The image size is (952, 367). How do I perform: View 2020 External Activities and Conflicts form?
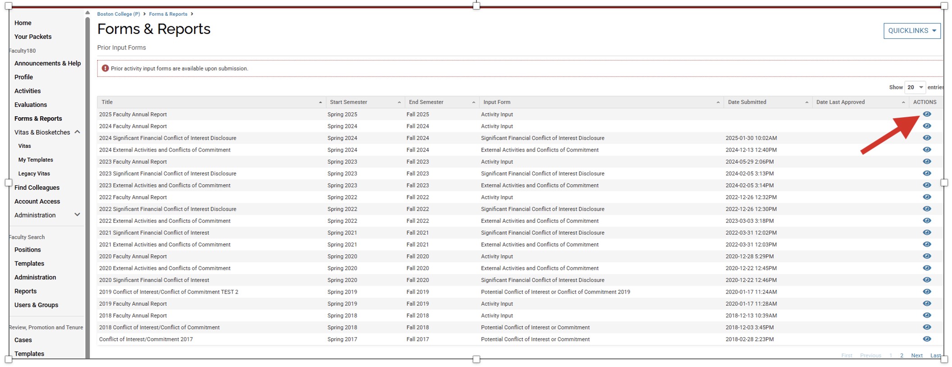927,268
